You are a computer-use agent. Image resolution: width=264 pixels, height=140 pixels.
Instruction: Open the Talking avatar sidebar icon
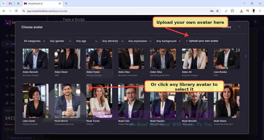click(7, 44)
